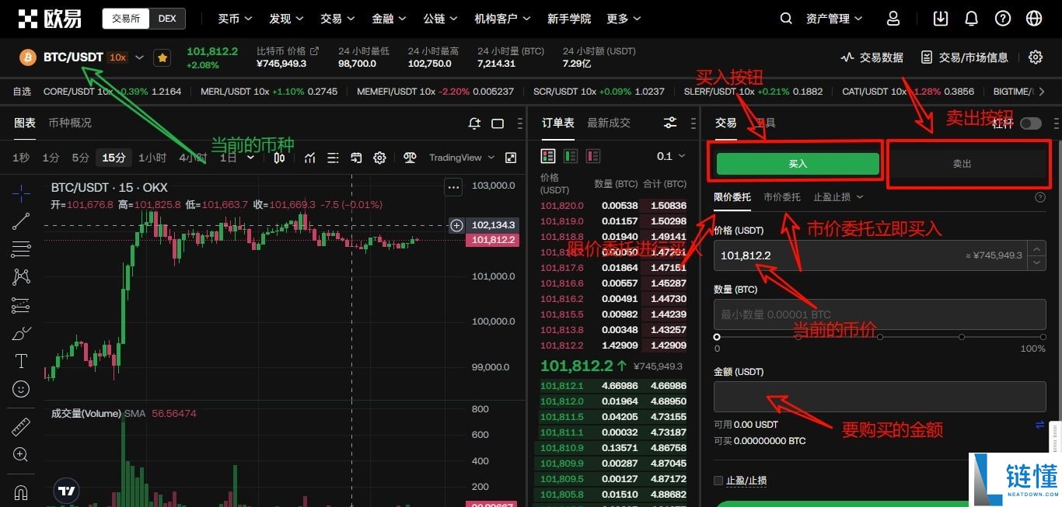Select the zoom-in tool on chart

(21, 455)
